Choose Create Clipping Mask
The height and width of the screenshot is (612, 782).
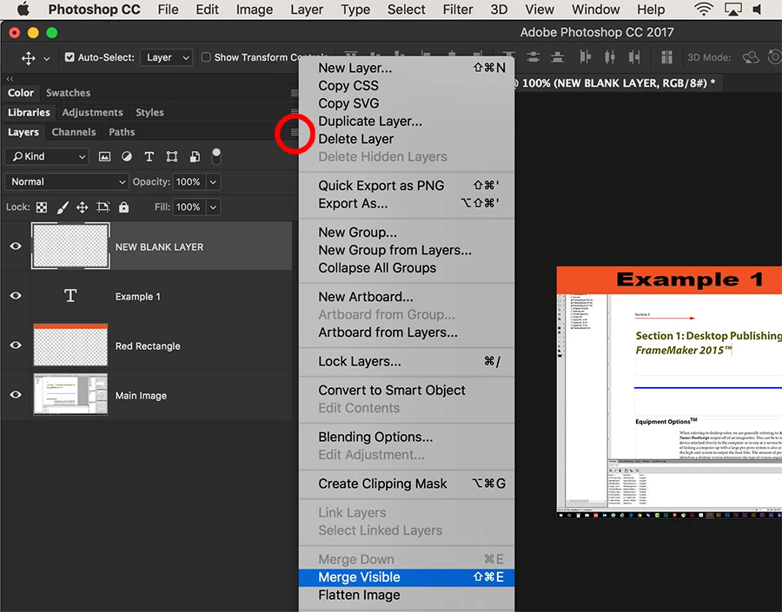point(407,484)
